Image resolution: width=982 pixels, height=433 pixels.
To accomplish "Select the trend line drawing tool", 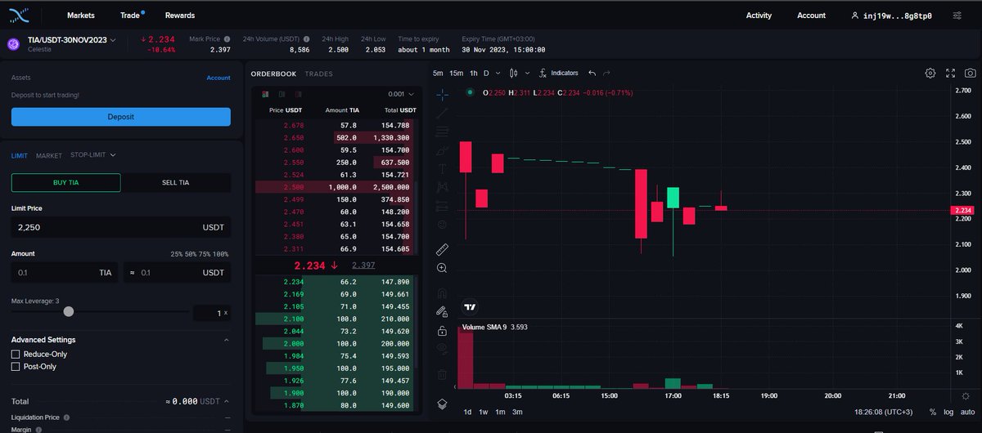I will click(x=442, y=113).
